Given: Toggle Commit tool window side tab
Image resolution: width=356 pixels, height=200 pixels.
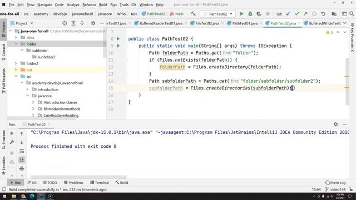Looking at the screenshot, I should (4, 52).
